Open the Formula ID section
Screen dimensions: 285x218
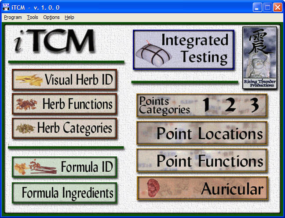[x=64, y=167]
